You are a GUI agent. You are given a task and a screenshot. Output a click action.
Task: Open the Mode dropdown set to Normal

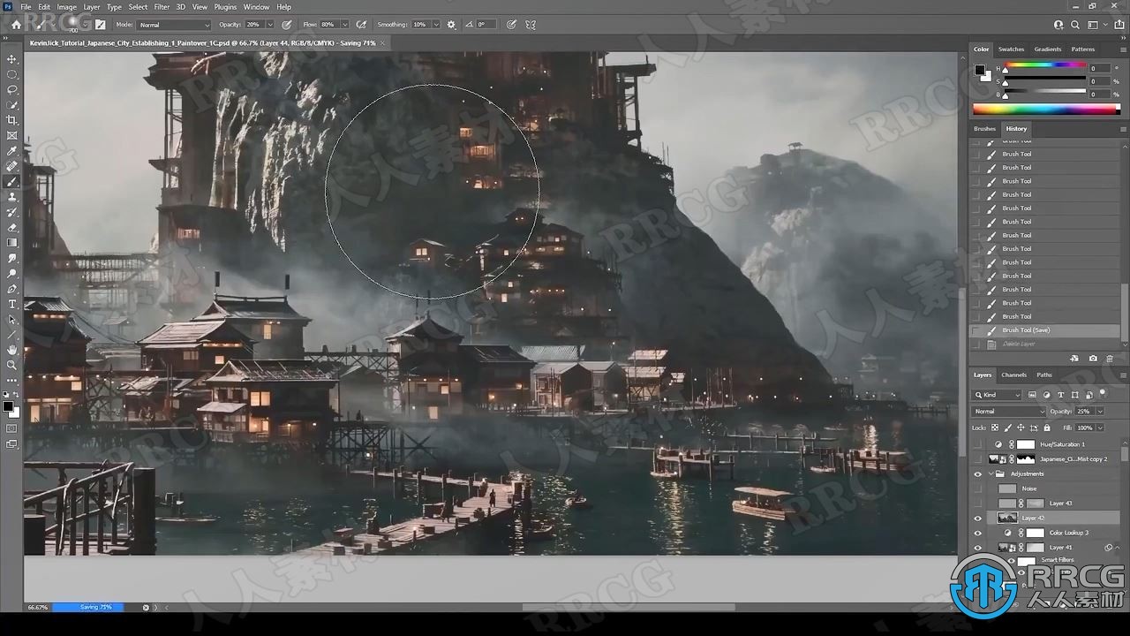pos(174,25)
